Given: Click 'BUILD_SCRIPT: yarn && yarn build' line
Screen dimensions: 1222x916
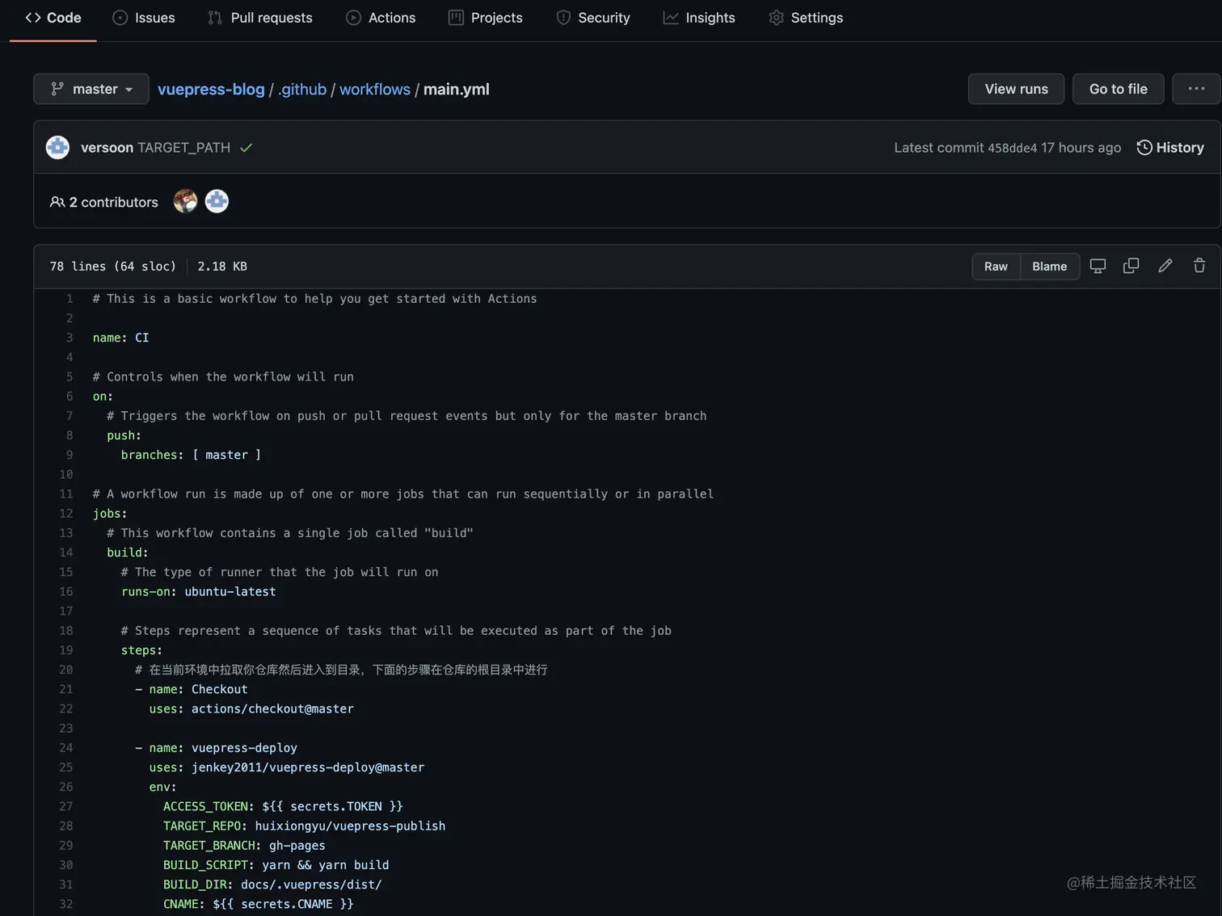Looking at the screenshot, I should [276, 865].
